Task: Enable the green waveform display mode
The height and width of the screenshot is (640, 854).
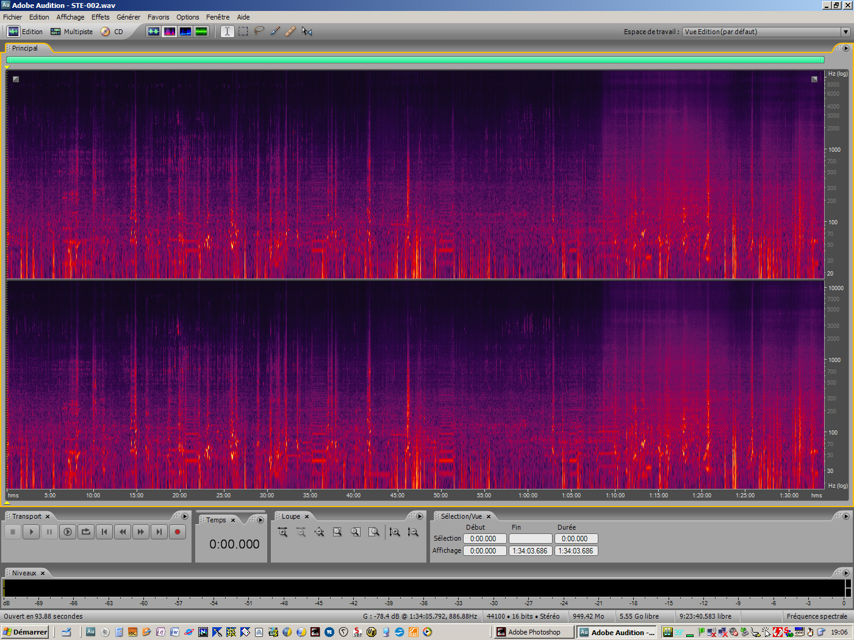Action: click(x=201, y=31)
